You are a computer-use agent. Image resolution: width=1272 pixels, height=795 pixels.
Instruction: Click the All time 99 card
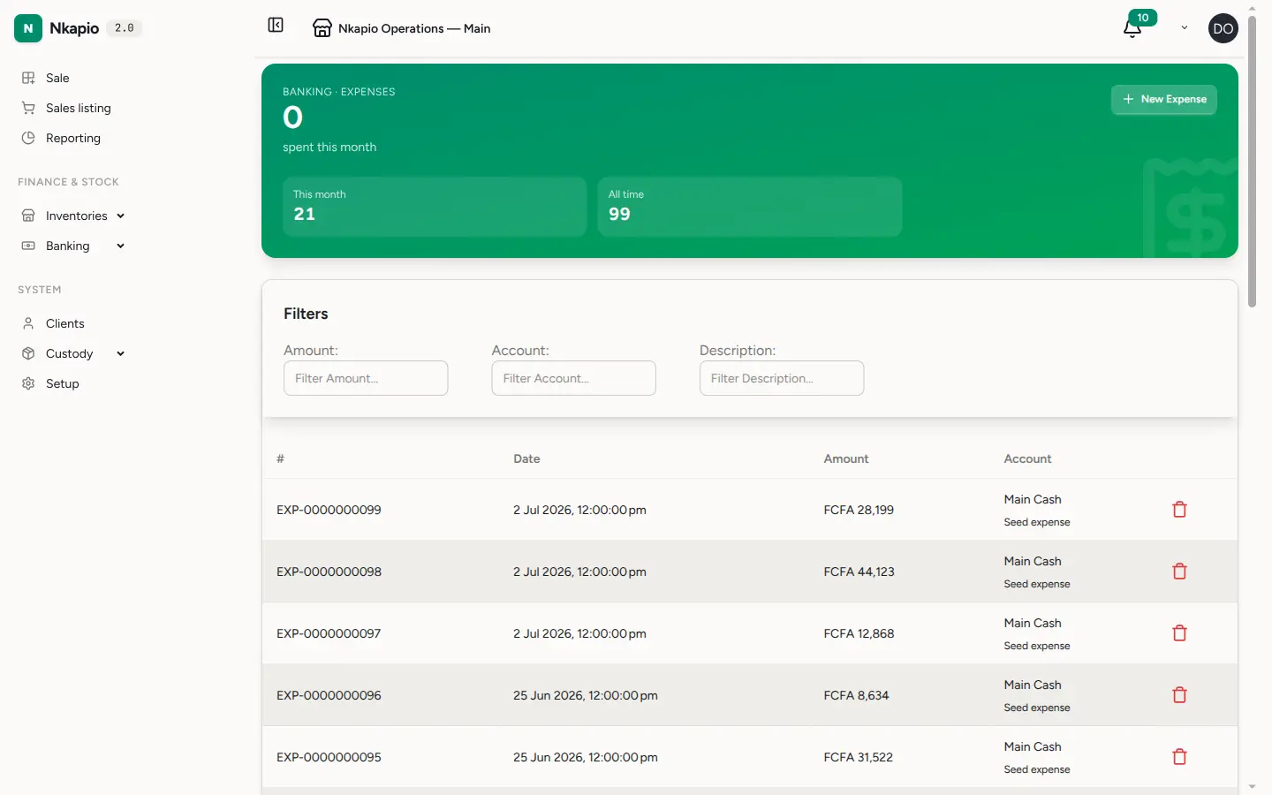tap(750, 207)
